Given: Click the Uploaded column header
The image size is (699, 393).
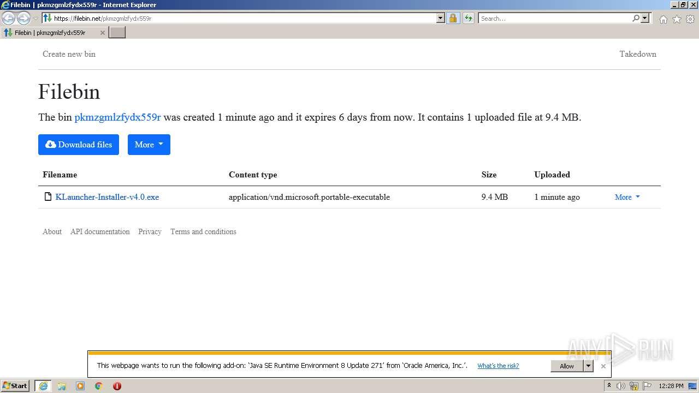Looking at the screenshot, I should (x=552, y=175).
